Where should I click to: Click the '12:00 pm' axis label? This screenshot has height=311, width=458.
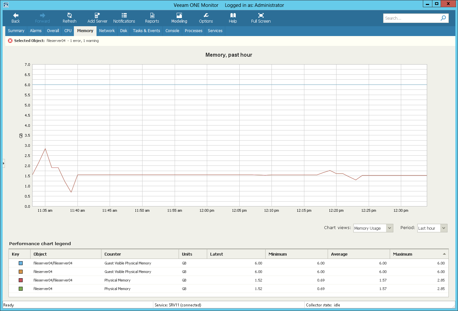coord(207,210)
